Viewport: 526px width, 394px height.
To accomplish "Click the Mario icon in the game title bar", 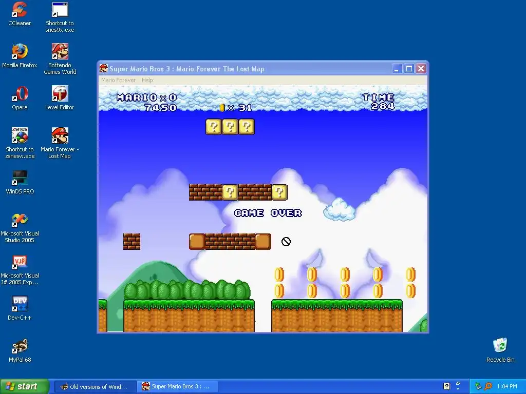I will (x=104, y=69).
